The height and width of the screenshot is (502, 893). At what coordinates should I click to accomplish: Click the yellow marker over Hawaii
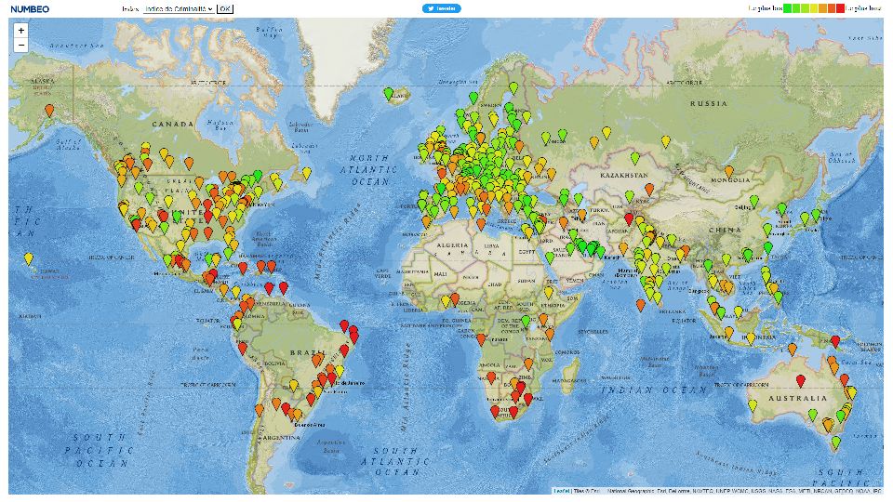29,258
